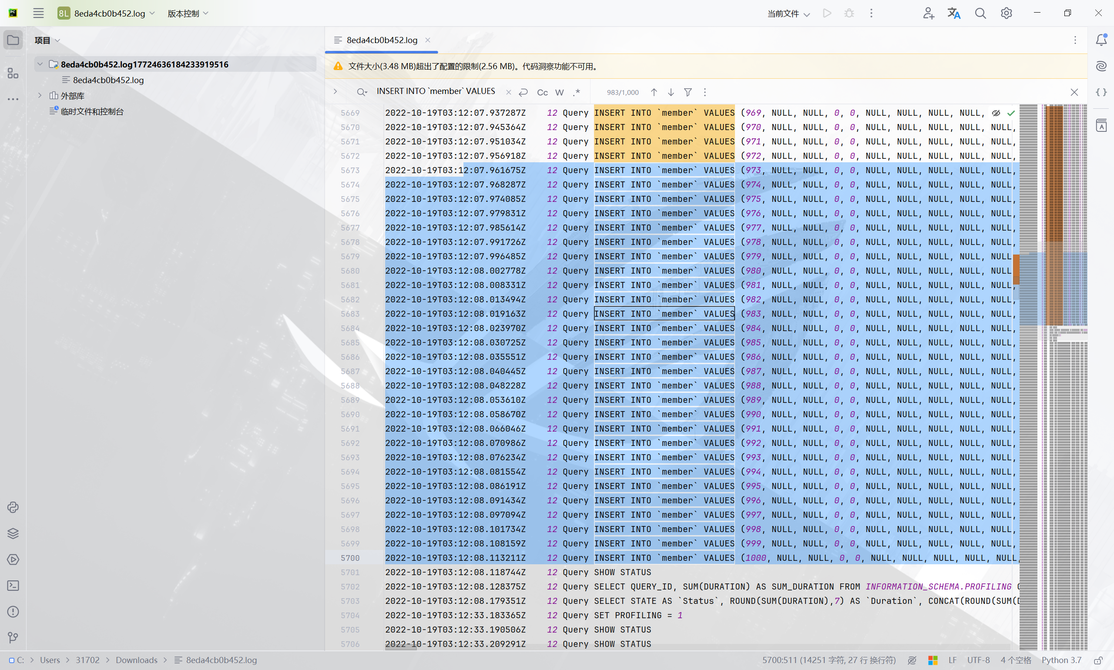Open Python 3.7 interpreter selector
Viewport: 1114px width, 670px height.
coord(1061,660)
